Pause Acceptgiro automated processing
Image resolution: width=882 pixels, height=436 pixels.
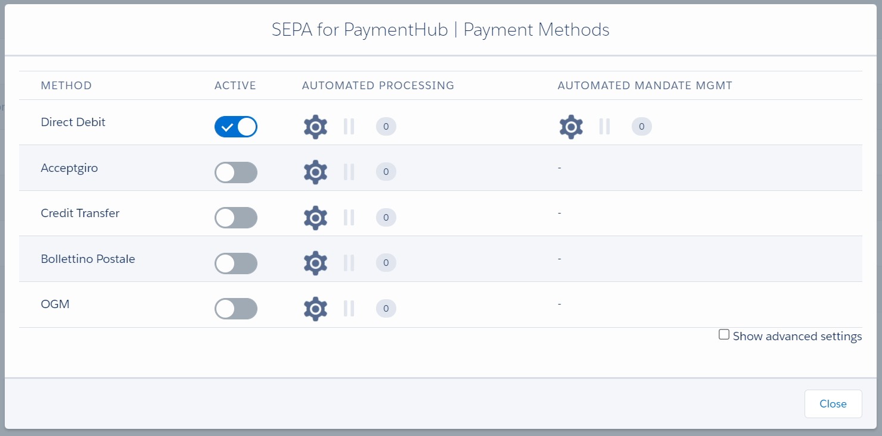349,172
